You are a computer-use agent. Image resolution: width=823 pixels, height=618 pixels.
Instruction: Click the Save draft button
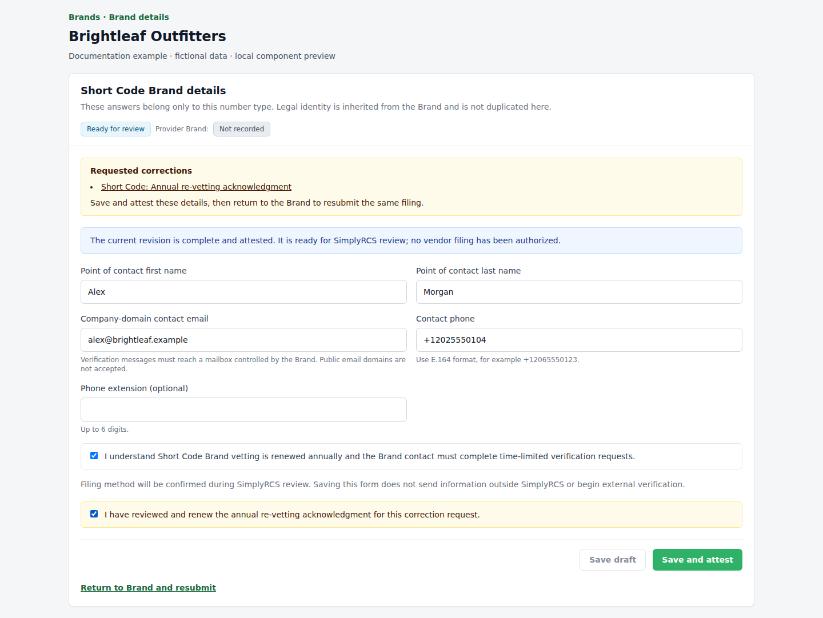pyautogui.click(x=613, y=560)
